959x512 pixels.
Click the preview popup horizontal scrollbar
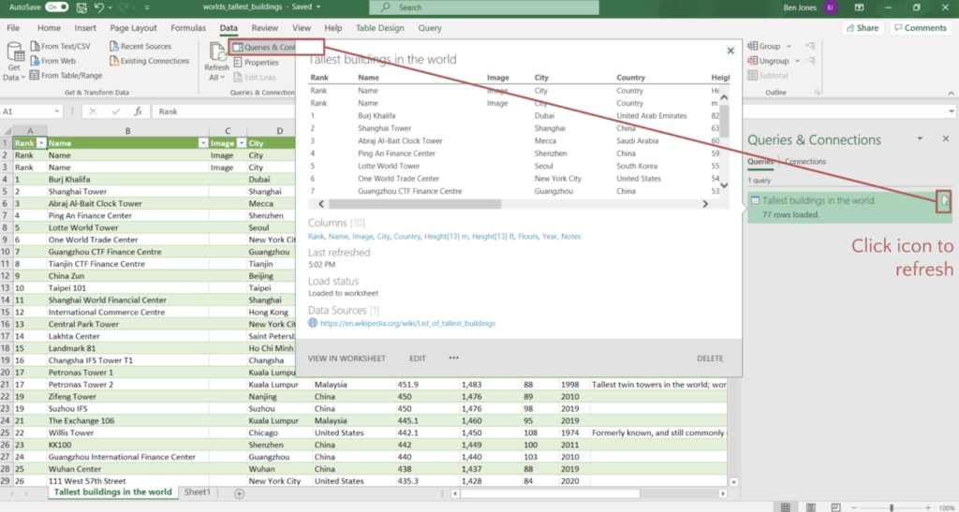[415, 204]
